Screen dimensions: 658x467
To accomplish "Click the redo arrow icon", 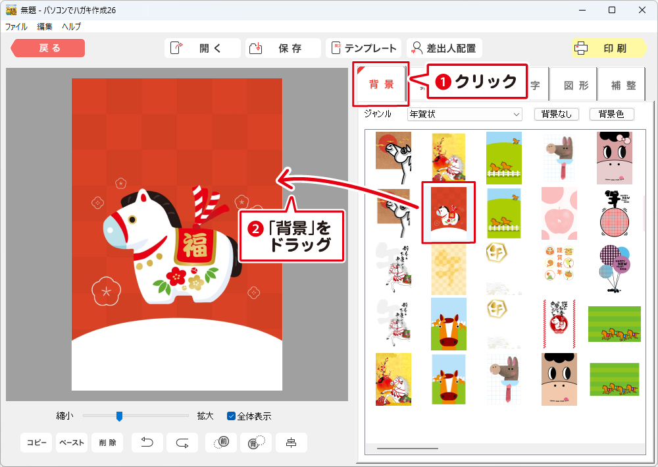I will [x=182, y=443].
